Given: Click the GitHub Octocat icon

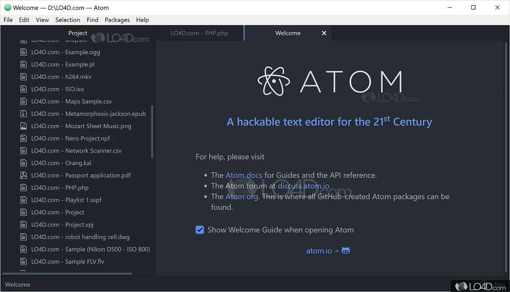Looking at the screenshot, I should pyautogui.click(x=346, y=251).
